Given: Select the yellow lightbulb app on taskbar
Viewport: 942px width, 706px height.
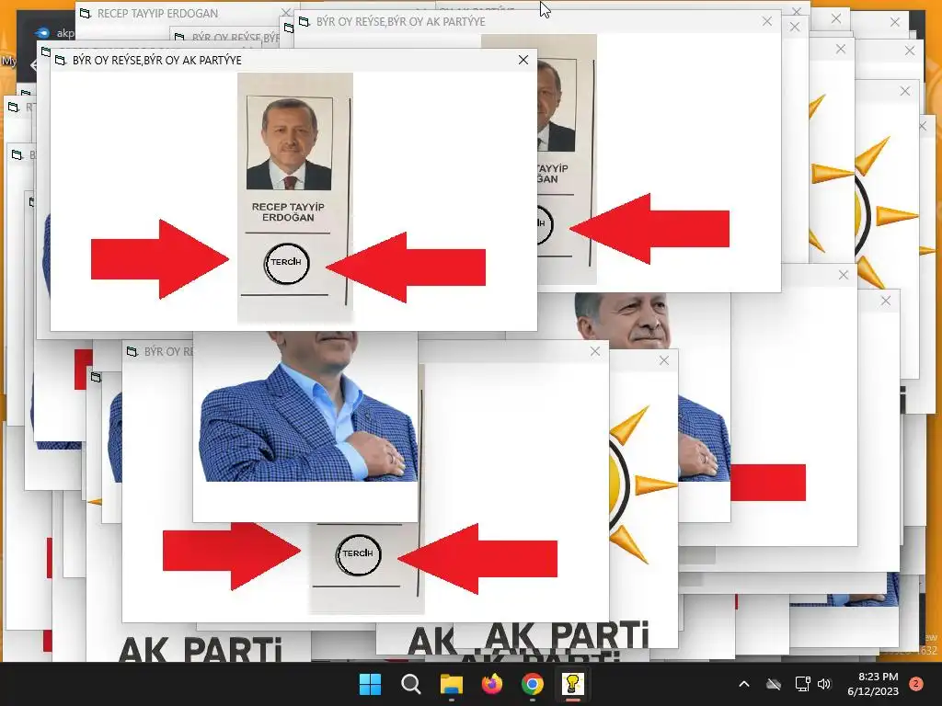Looking at the screenshot, I should pos(572,684).
